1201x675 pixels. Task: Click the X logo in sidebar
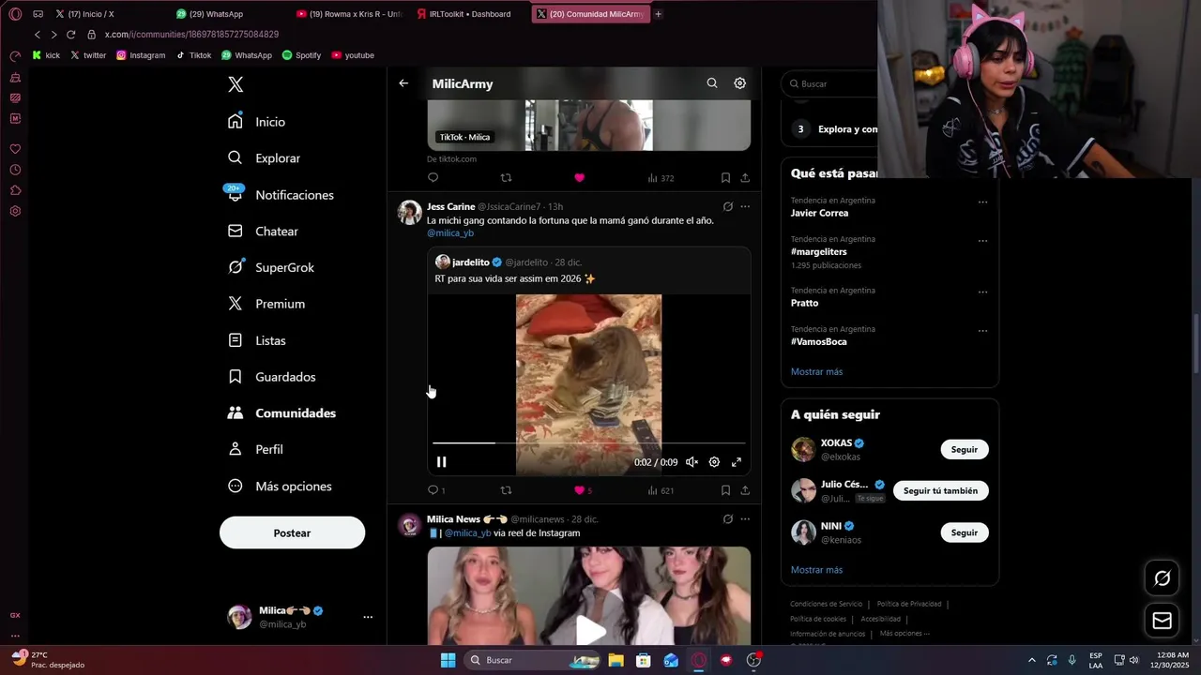tap(236, 84)
